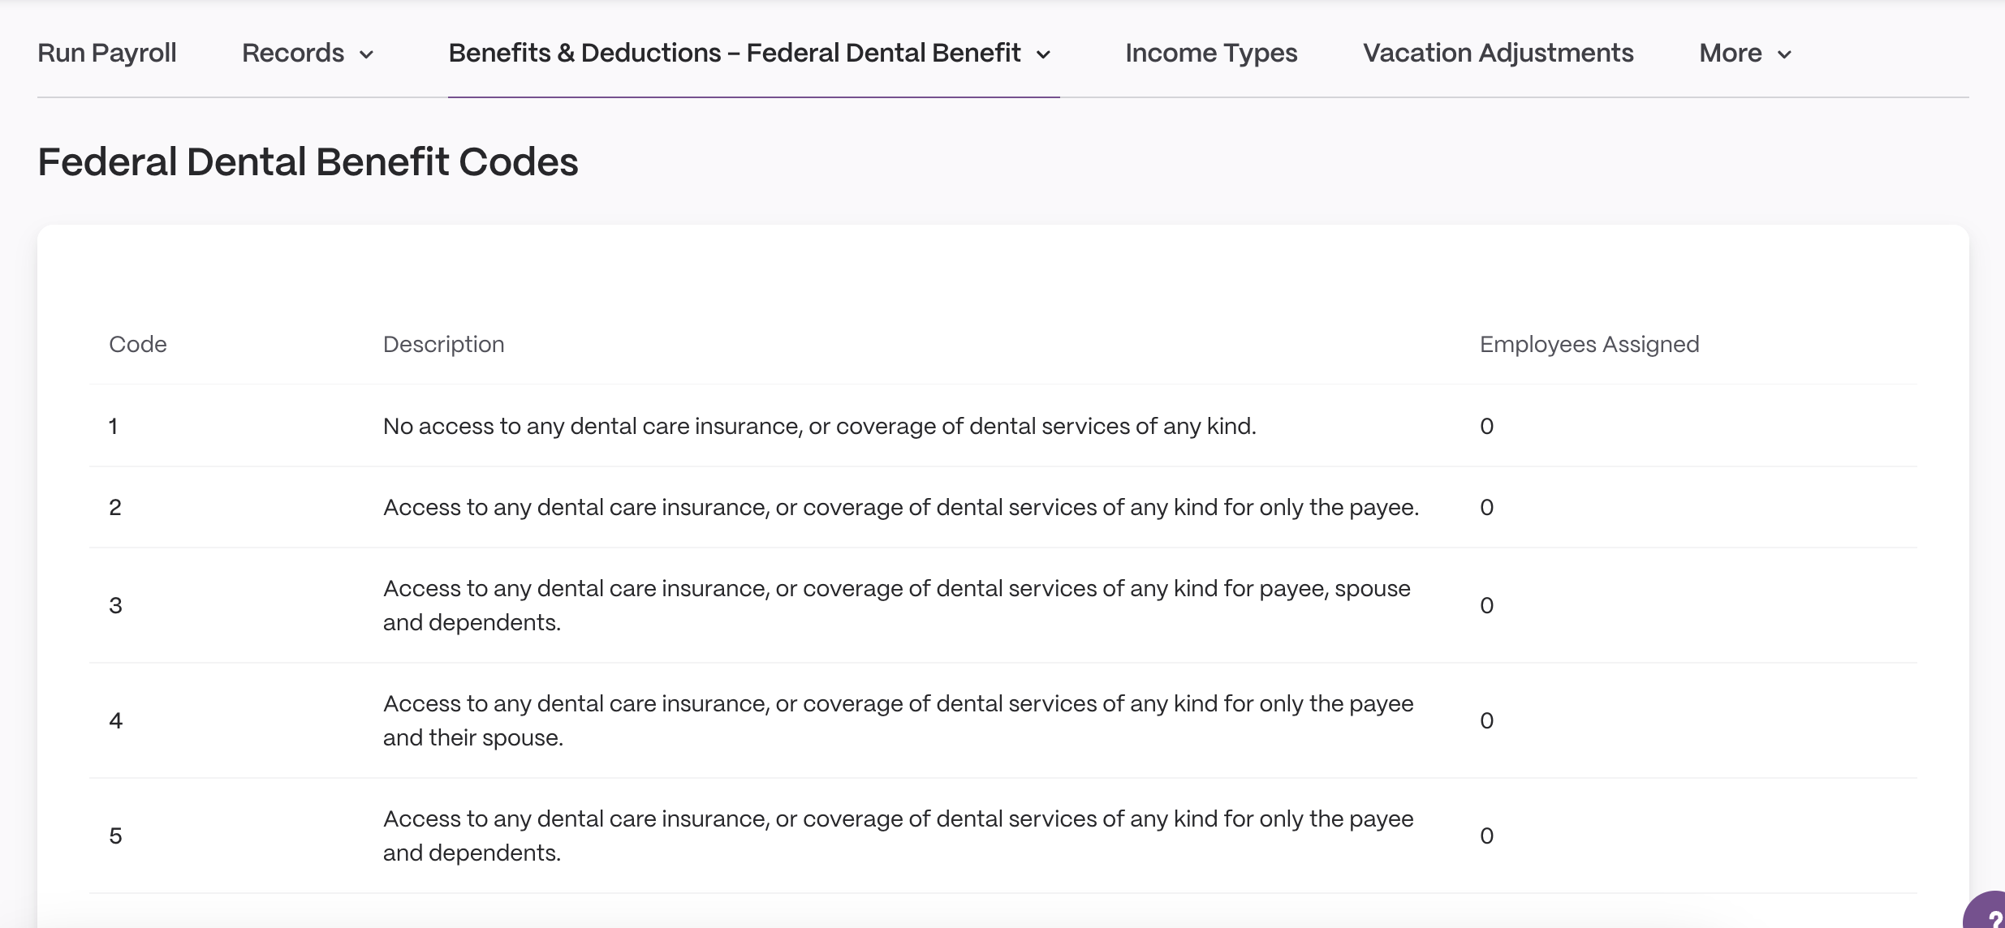Select code 4 payee and spouse row
The image size is (2005, 928).
1003,720
